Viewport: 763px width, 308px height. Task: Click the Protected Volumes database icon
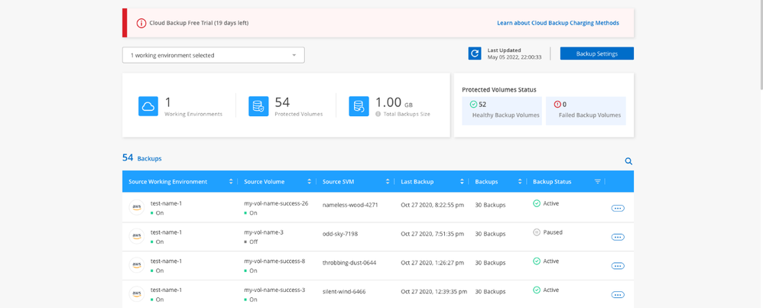258,106
